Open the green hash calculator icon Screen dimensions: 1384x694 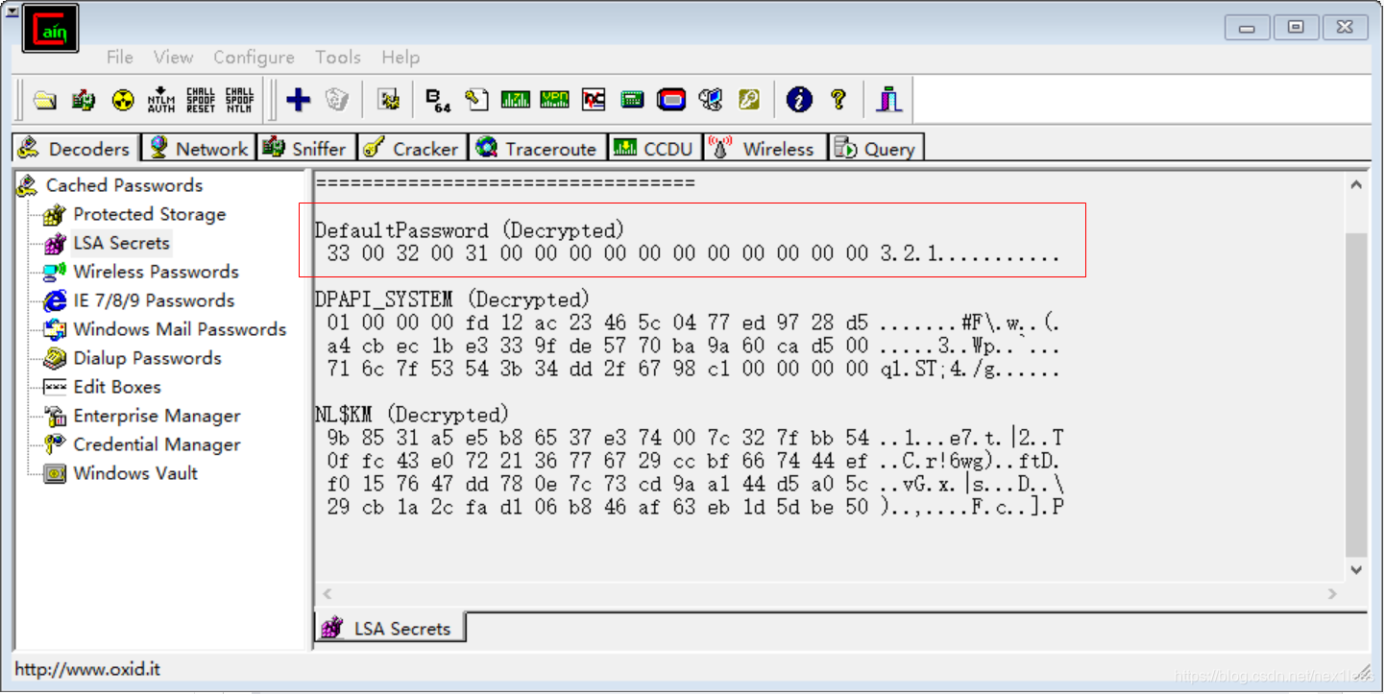click(x=632, y=99)
